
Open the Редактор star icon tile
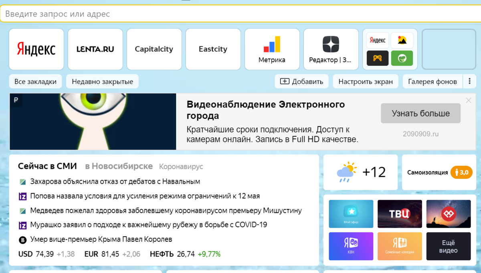point(331,49)
